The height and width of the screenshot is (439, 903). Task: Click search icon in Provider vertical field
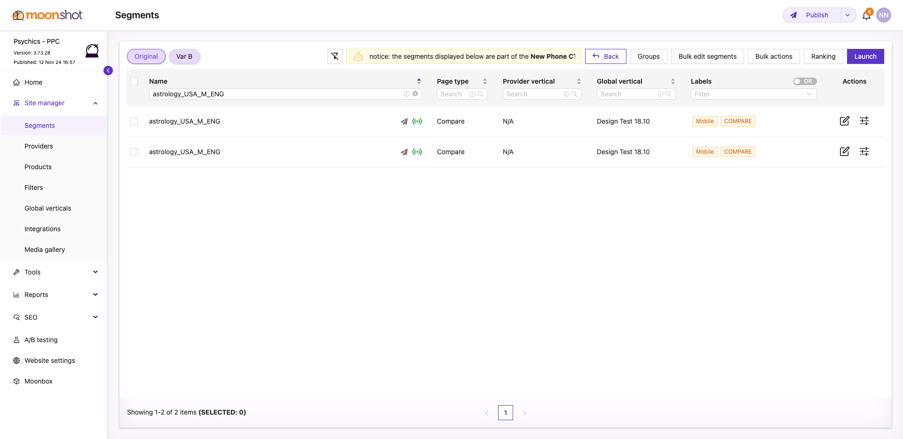click(574, 94)
